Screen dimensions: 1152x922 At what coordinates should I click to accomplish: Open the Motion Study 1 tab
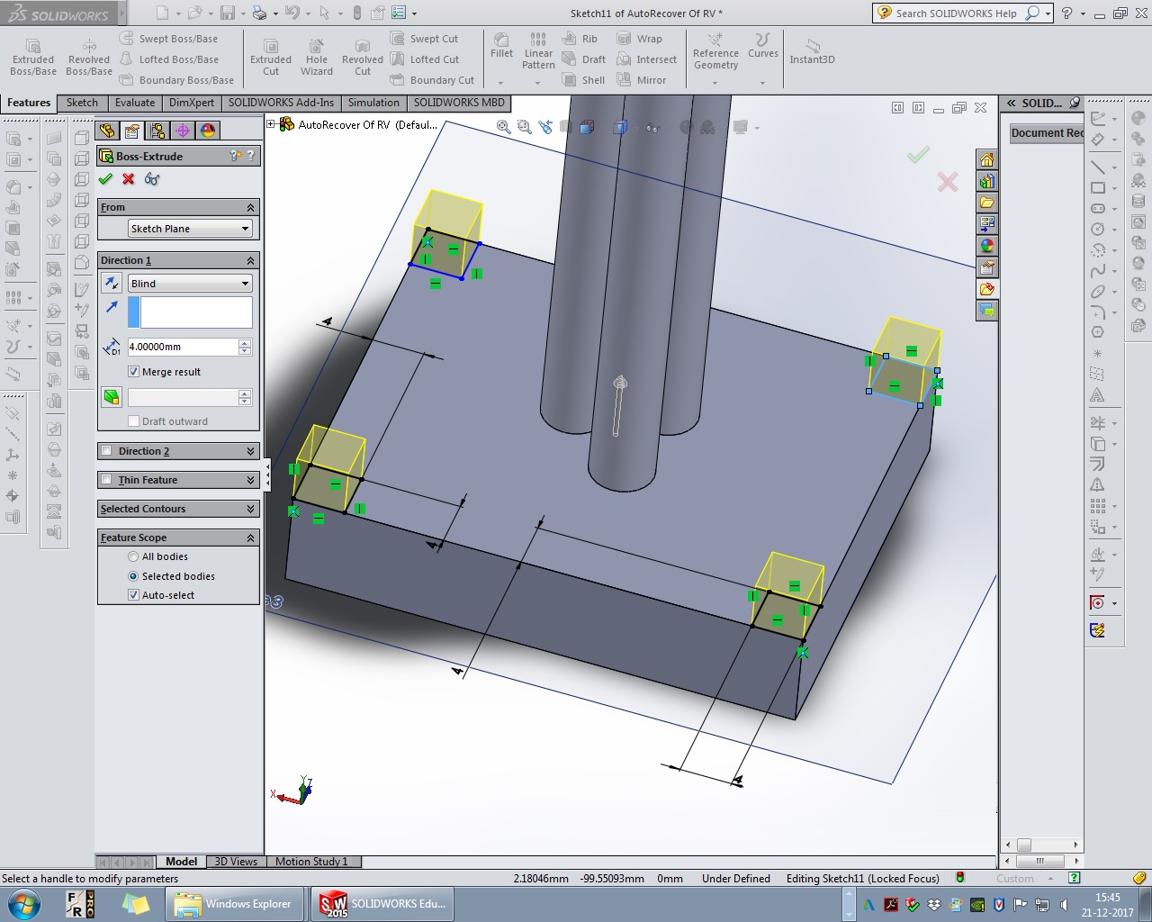tap(311, 862)
